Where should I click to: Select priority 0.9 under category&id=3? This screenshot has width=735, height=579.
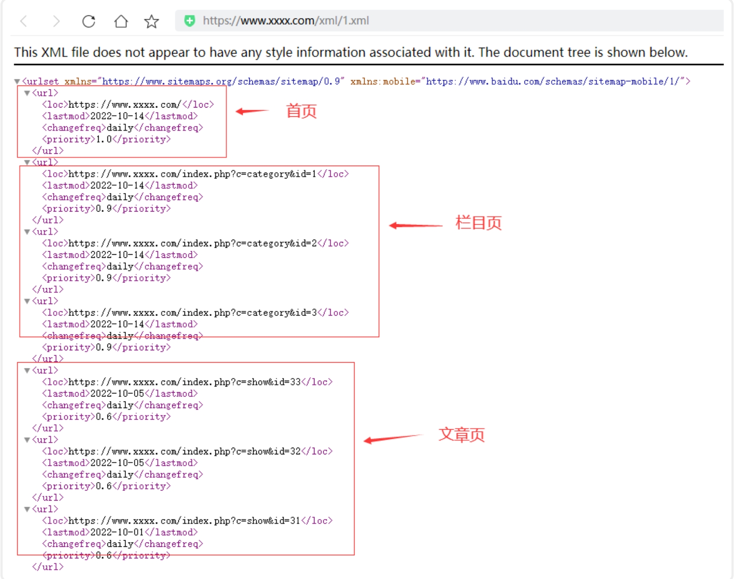coord(107,348)
